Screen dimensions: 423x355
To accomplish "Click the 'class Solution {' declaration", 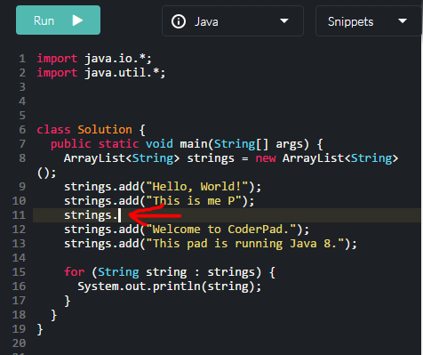I will coord(91,130).
